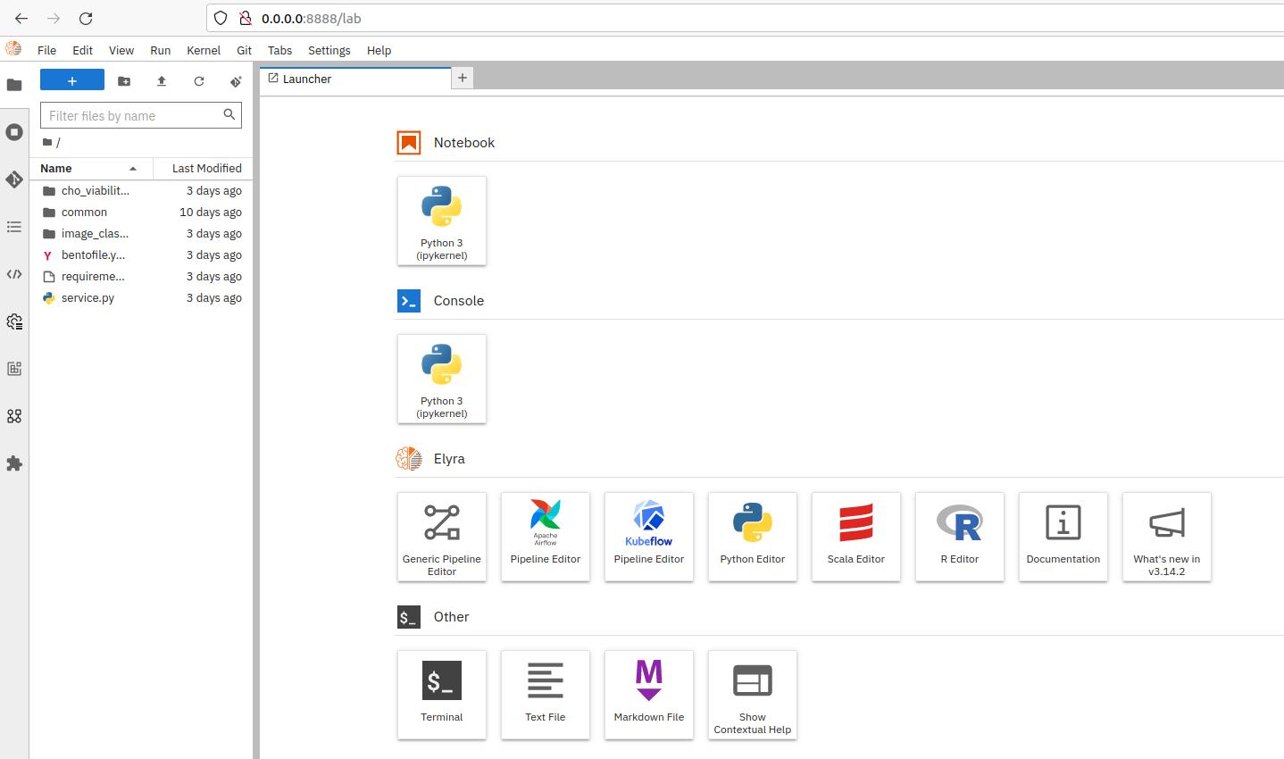The image size is (1284, 759).
Task: Open the Table of Contents panel
Action: click(x=14, y=227)
